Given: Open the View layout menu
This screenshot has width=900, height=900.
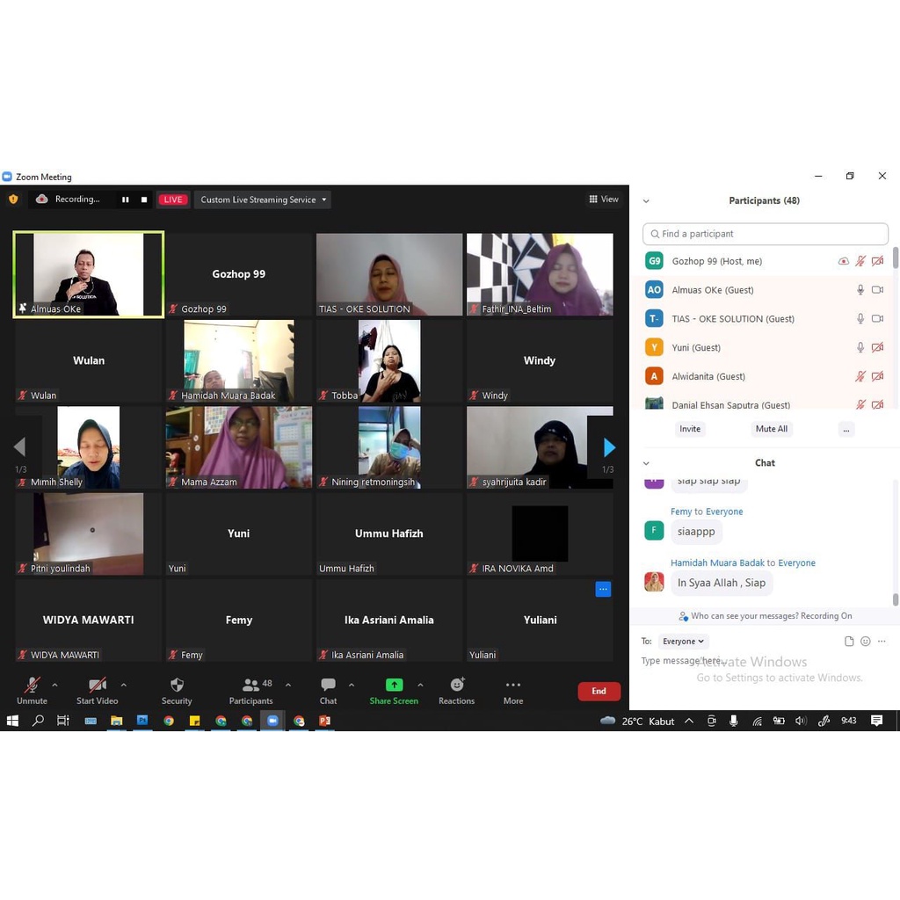Looking at the screenshot, I should pos(603,200).
